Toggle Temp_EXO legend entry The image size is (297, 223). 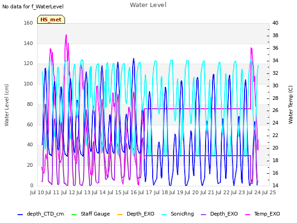coord(263,214)
